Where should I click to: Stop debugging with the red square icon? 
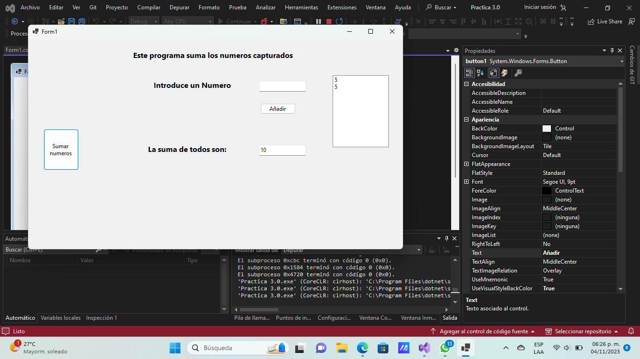330,21
